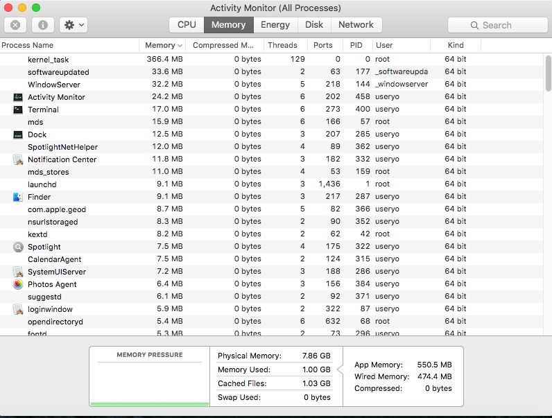Select the WindowServer process row
The image size is (552, 418).
click(x=271, y=85)
